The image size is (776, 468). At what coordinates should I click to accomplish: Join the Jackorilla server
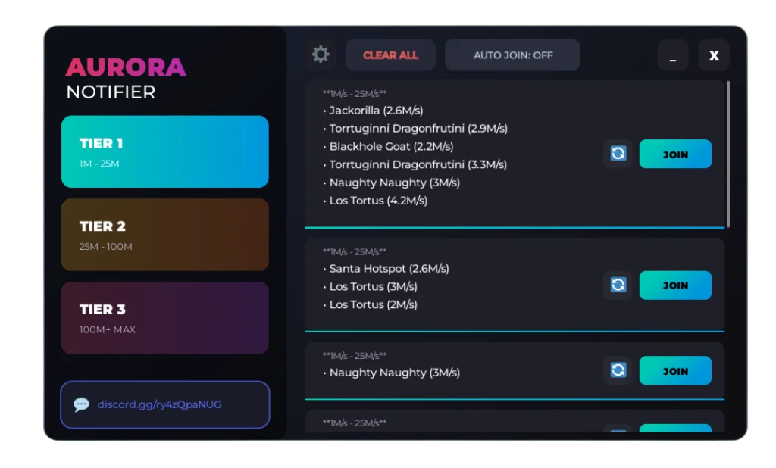click(x=674, y=154)
